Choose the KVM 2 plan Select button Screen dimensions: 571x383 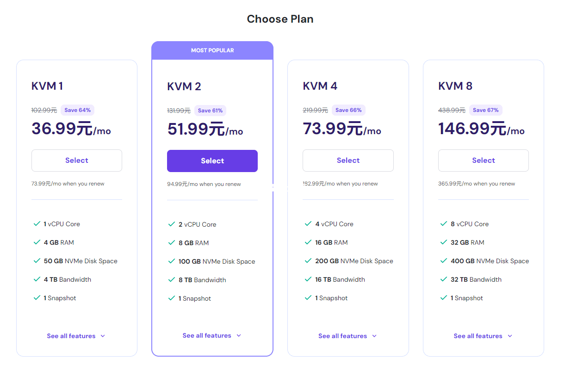[212, 161]
